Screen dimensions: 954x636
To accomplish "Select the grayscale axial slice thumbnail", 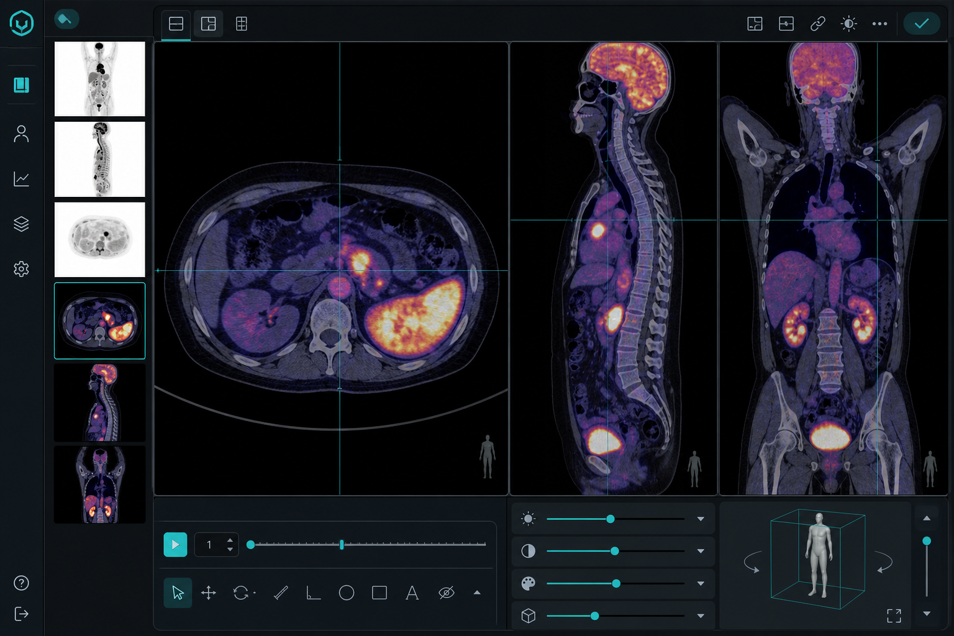I will pyautogui.click(x=100, y=240).
